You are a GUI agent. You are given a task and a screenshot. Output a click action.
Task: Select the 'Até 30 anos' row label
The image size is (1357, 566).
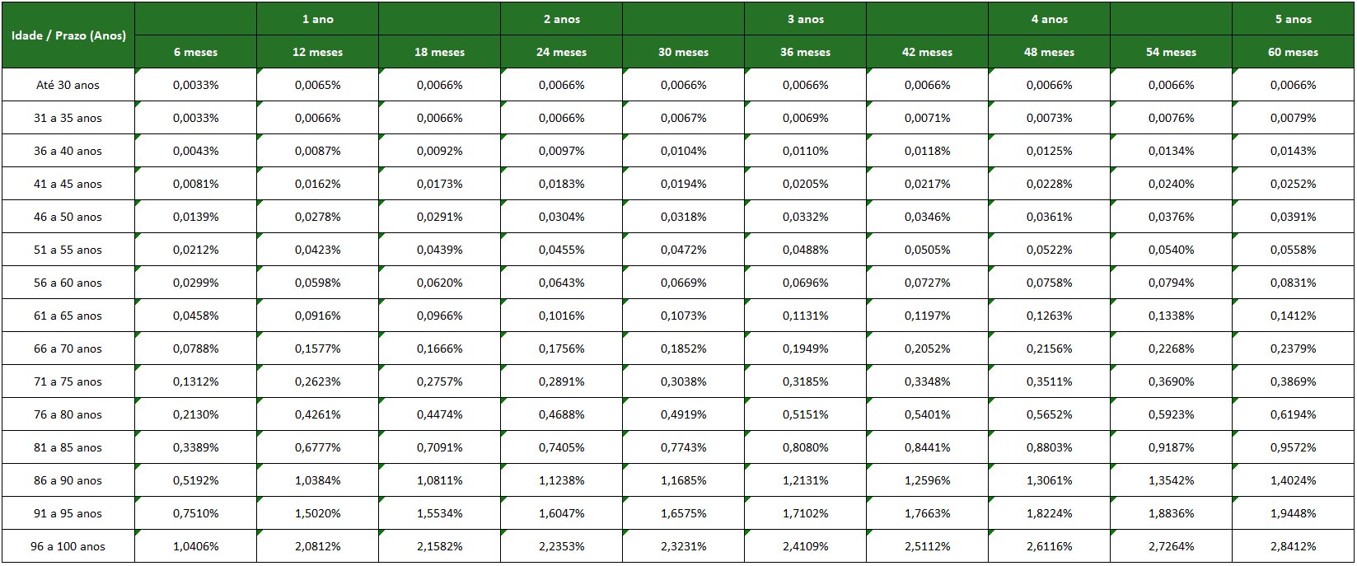[68, 85]
